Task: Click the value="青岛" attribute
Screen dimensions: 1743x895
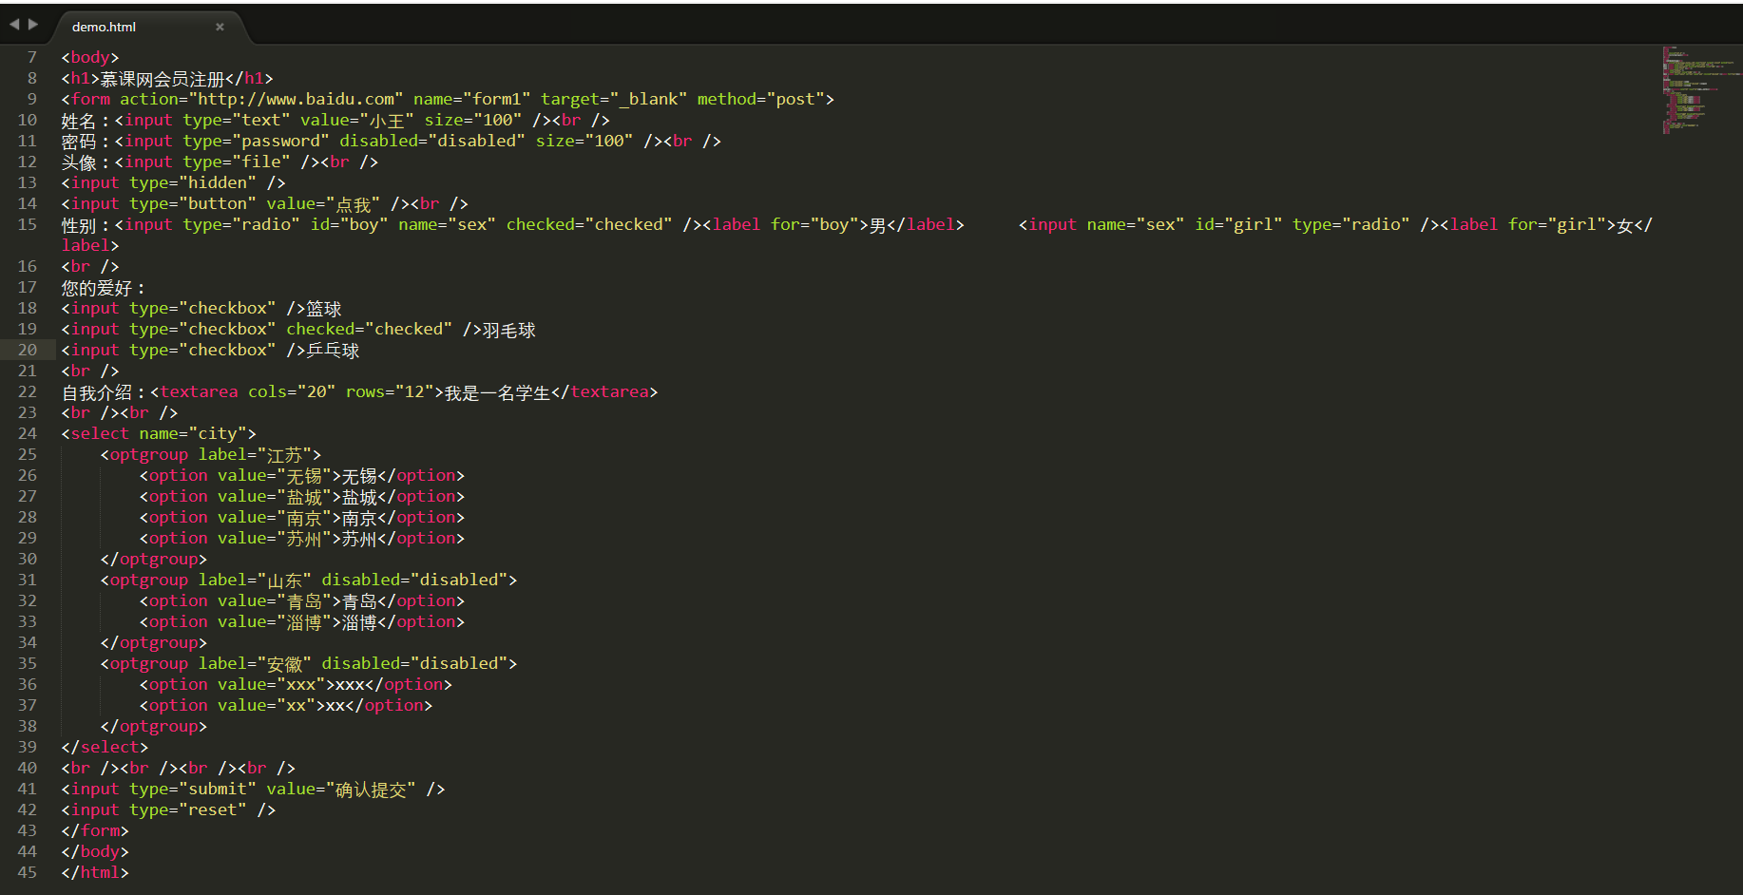Action: (x=274, y=601)
